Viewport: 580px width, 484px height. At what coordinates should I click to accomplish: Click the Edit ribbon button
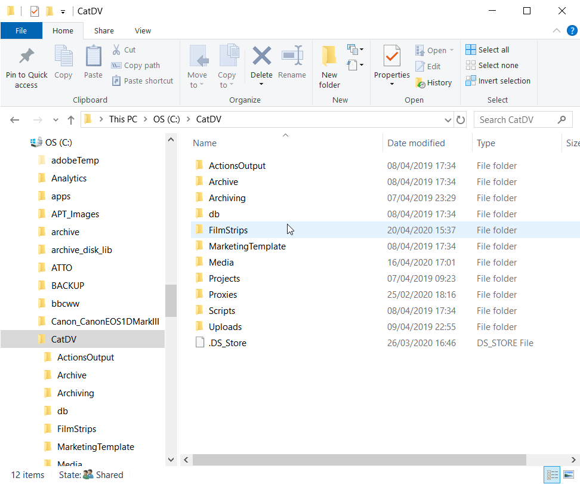pyautogui.click(x=428, y=67)
